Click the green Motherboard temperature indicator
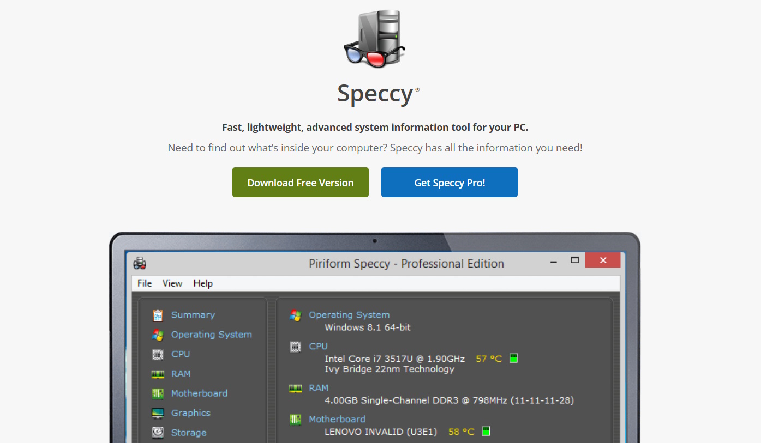Viewport: 761px width, 443px height. pyautogui.click(x=486, y=432)
